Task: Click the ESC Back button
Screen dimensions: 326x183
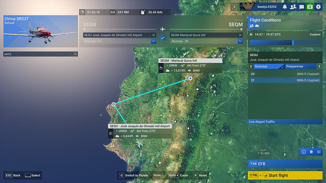Action: pyautogui.click(x=13, y=175)
